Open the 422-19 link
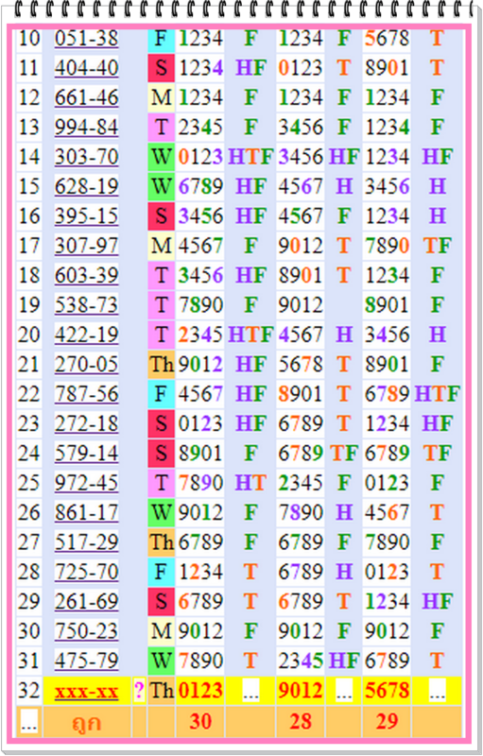483x756 pixels. tap(86, 335)
